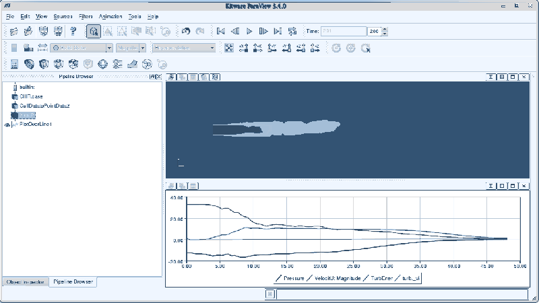The image size is (539, 303).
Task: Click the Time value input field
Action: tap(344, 31)
